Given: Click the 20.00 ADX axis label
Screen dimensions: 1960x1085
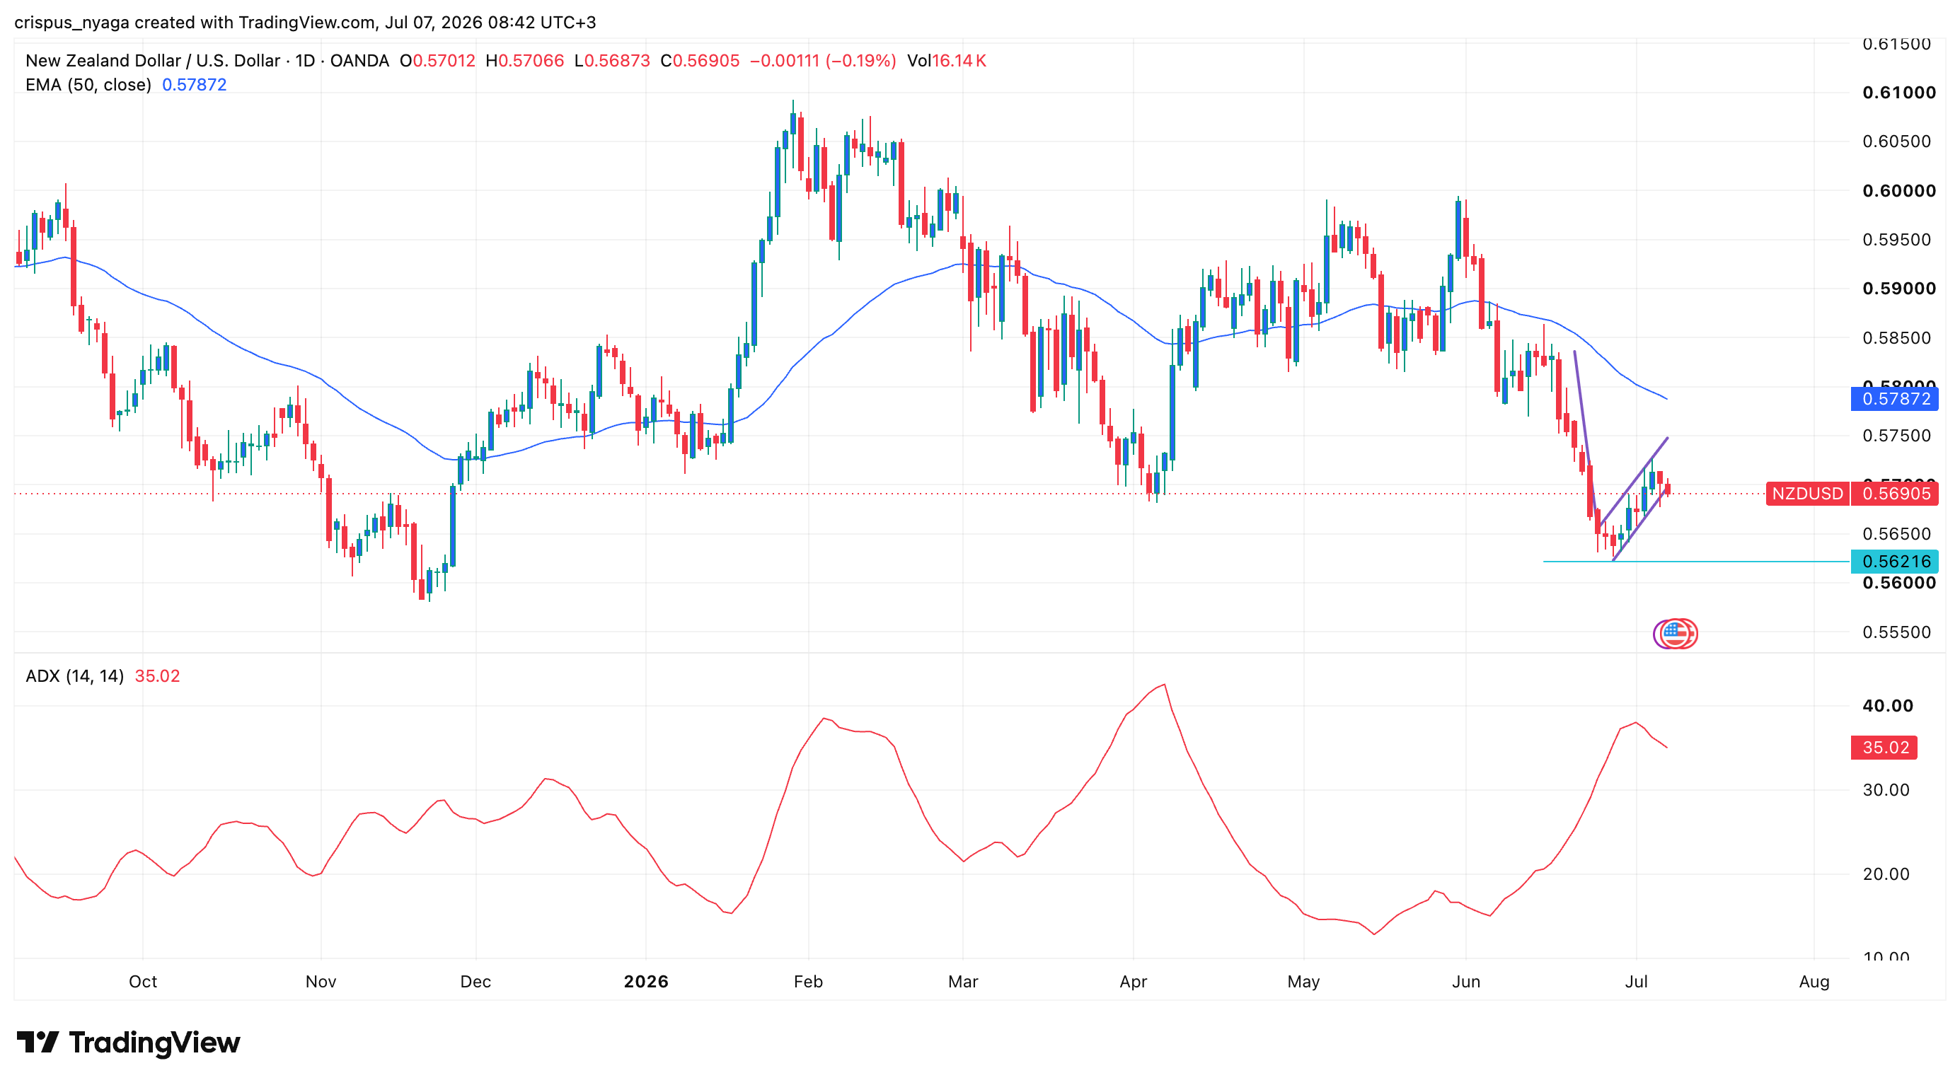Looking at the screenshot, I should coord(1886,874).
